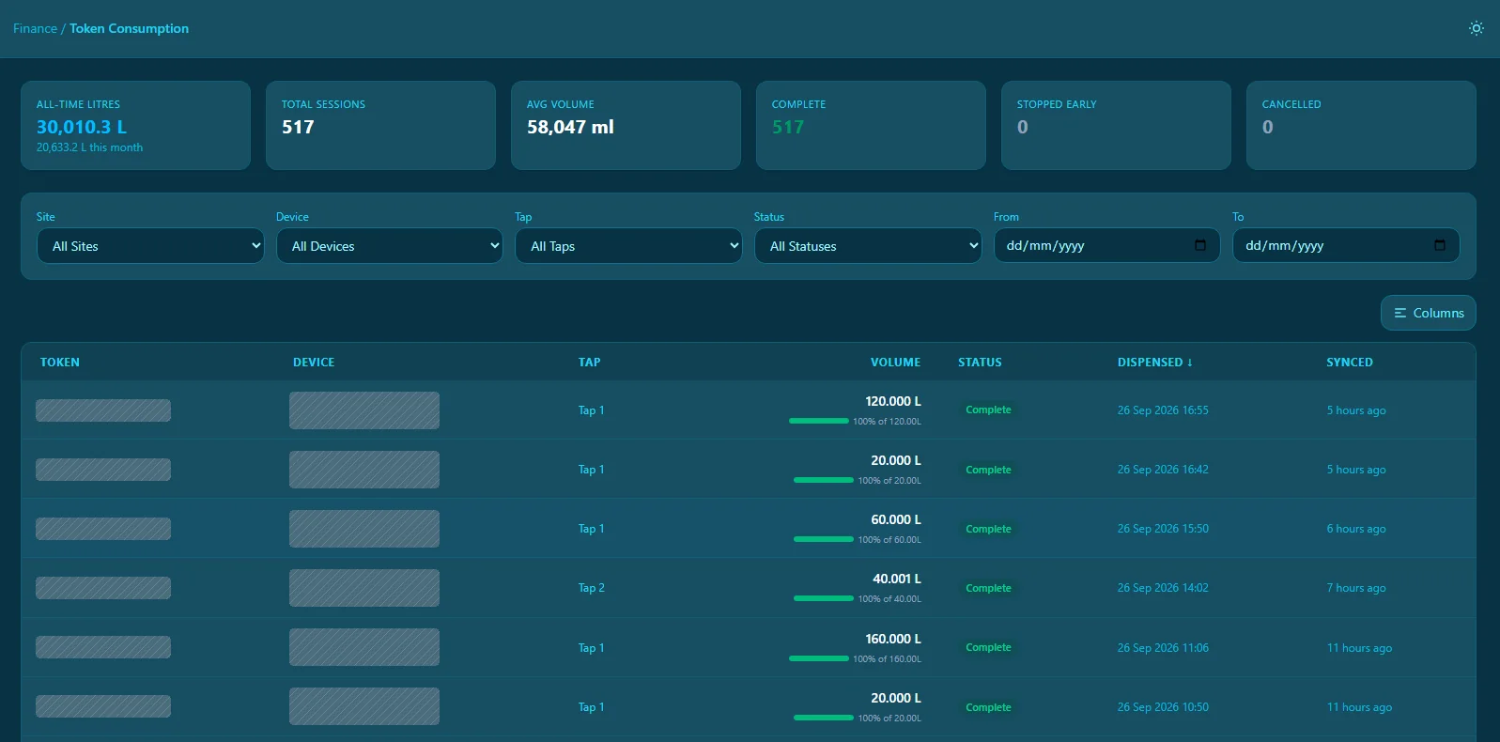Click the 26 Sep 2026 14:02 dispensed time

click(x=1163, y=588)
